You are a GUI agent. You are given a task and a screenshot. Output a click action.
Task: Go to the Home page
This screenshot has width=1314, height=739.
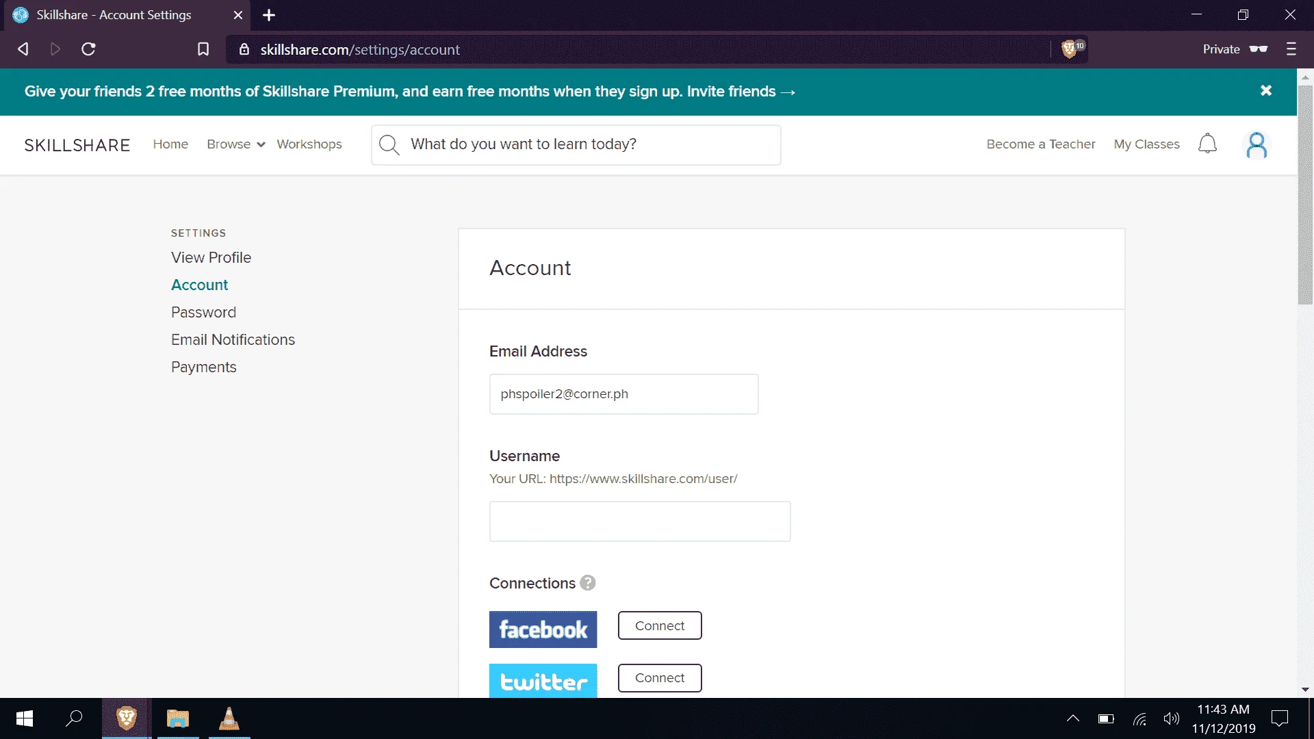coord(170,144)
